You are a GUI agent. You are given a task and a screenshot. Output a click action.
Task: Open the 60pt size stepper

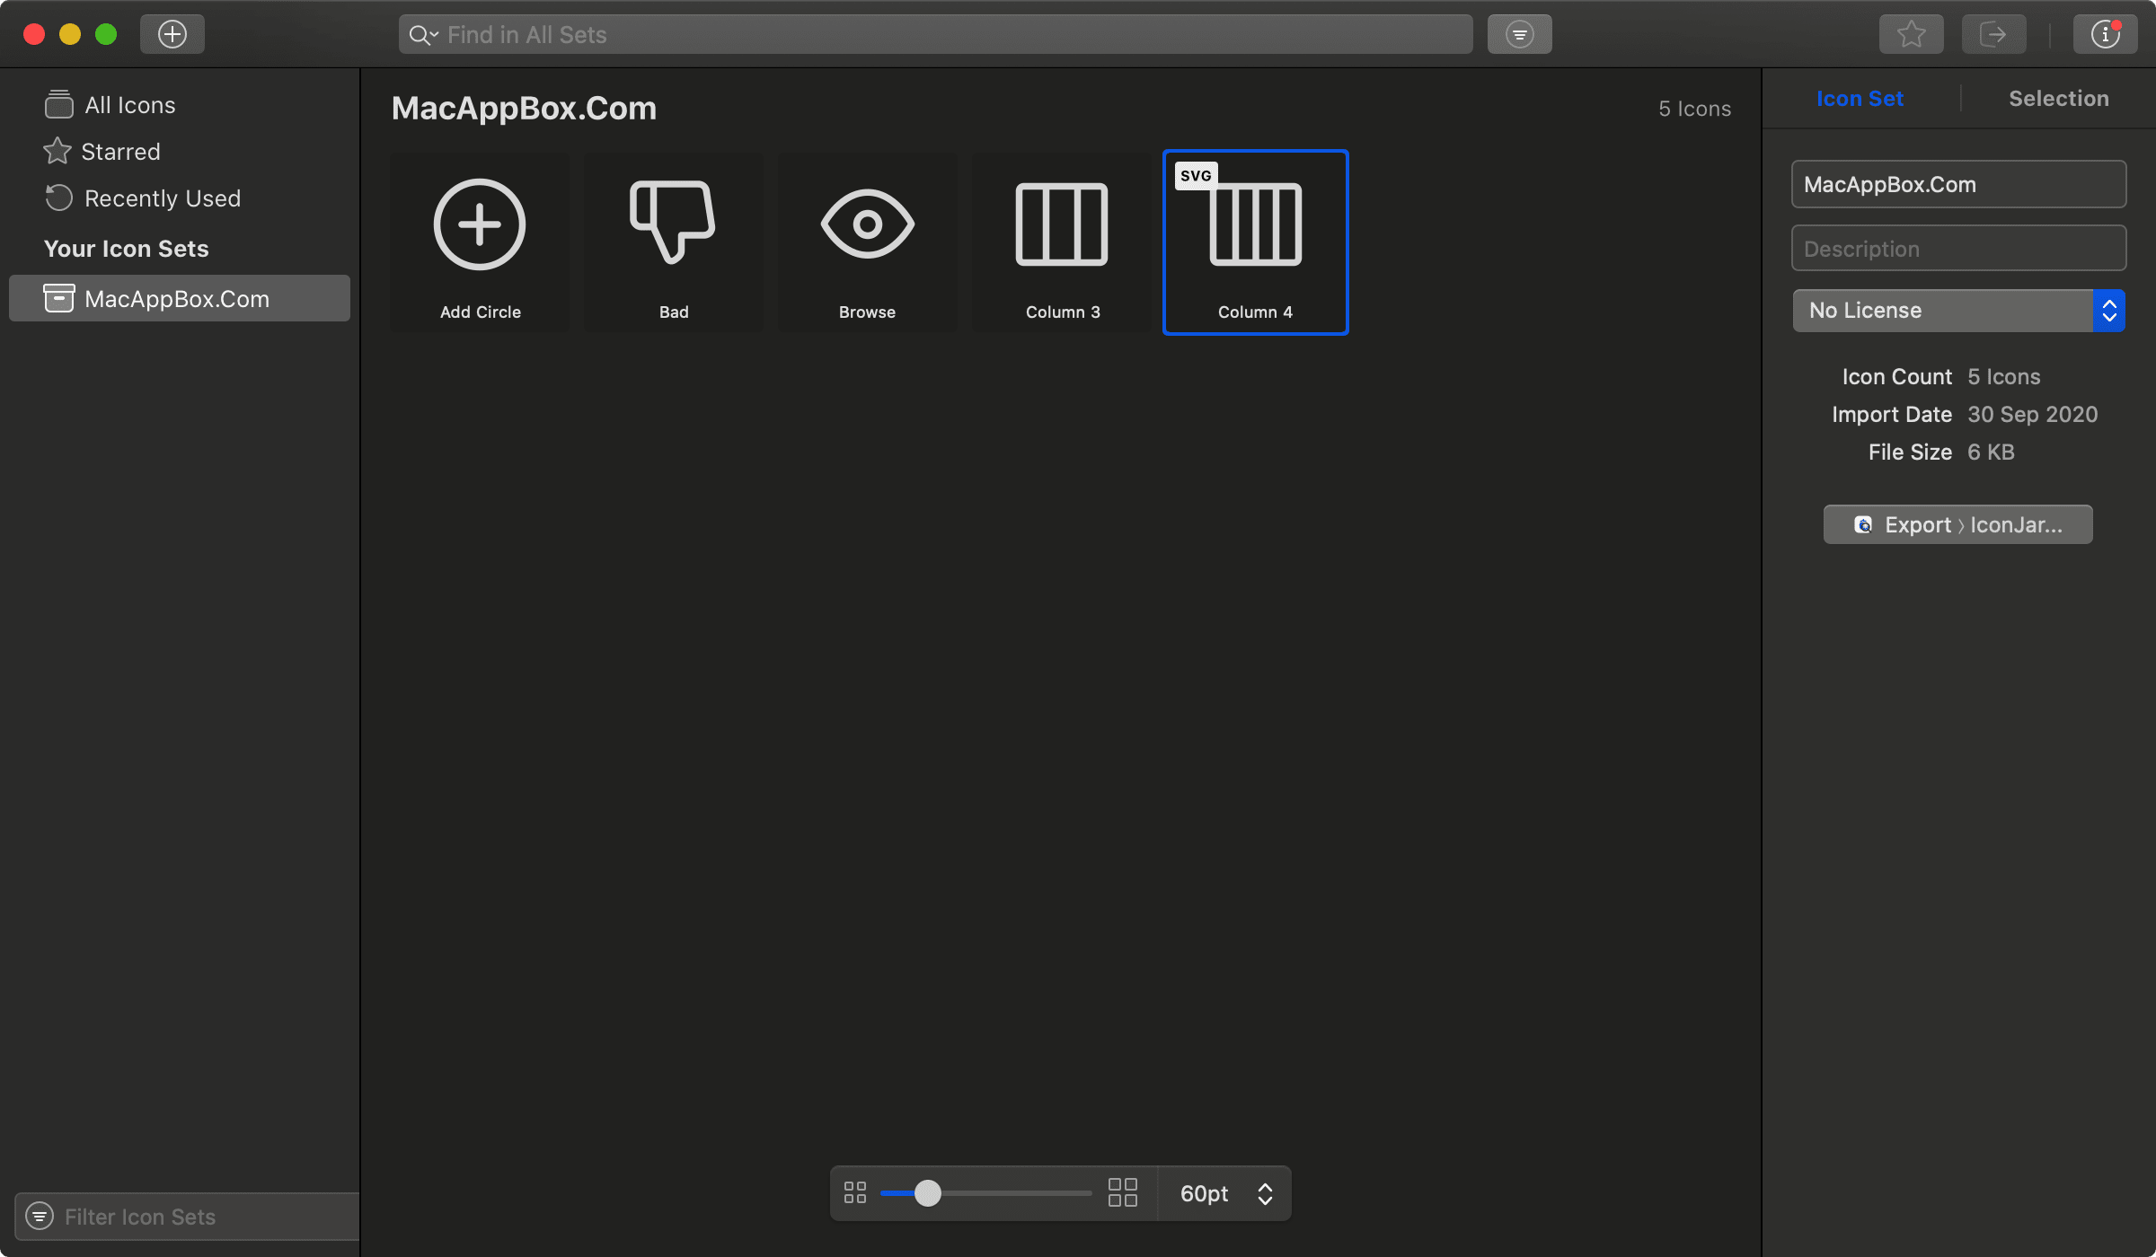pos(1265,1193)
